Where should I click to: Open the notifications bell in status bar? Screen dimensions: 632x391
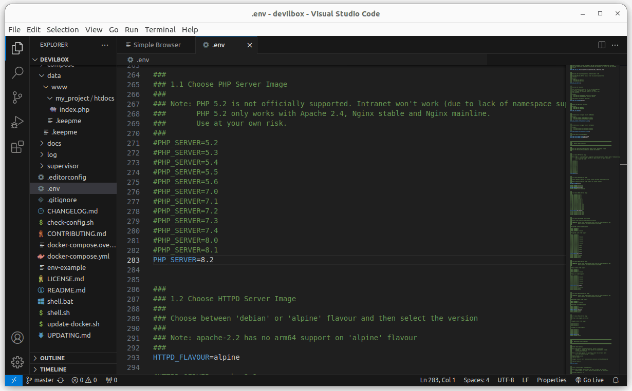click(616, 380)
